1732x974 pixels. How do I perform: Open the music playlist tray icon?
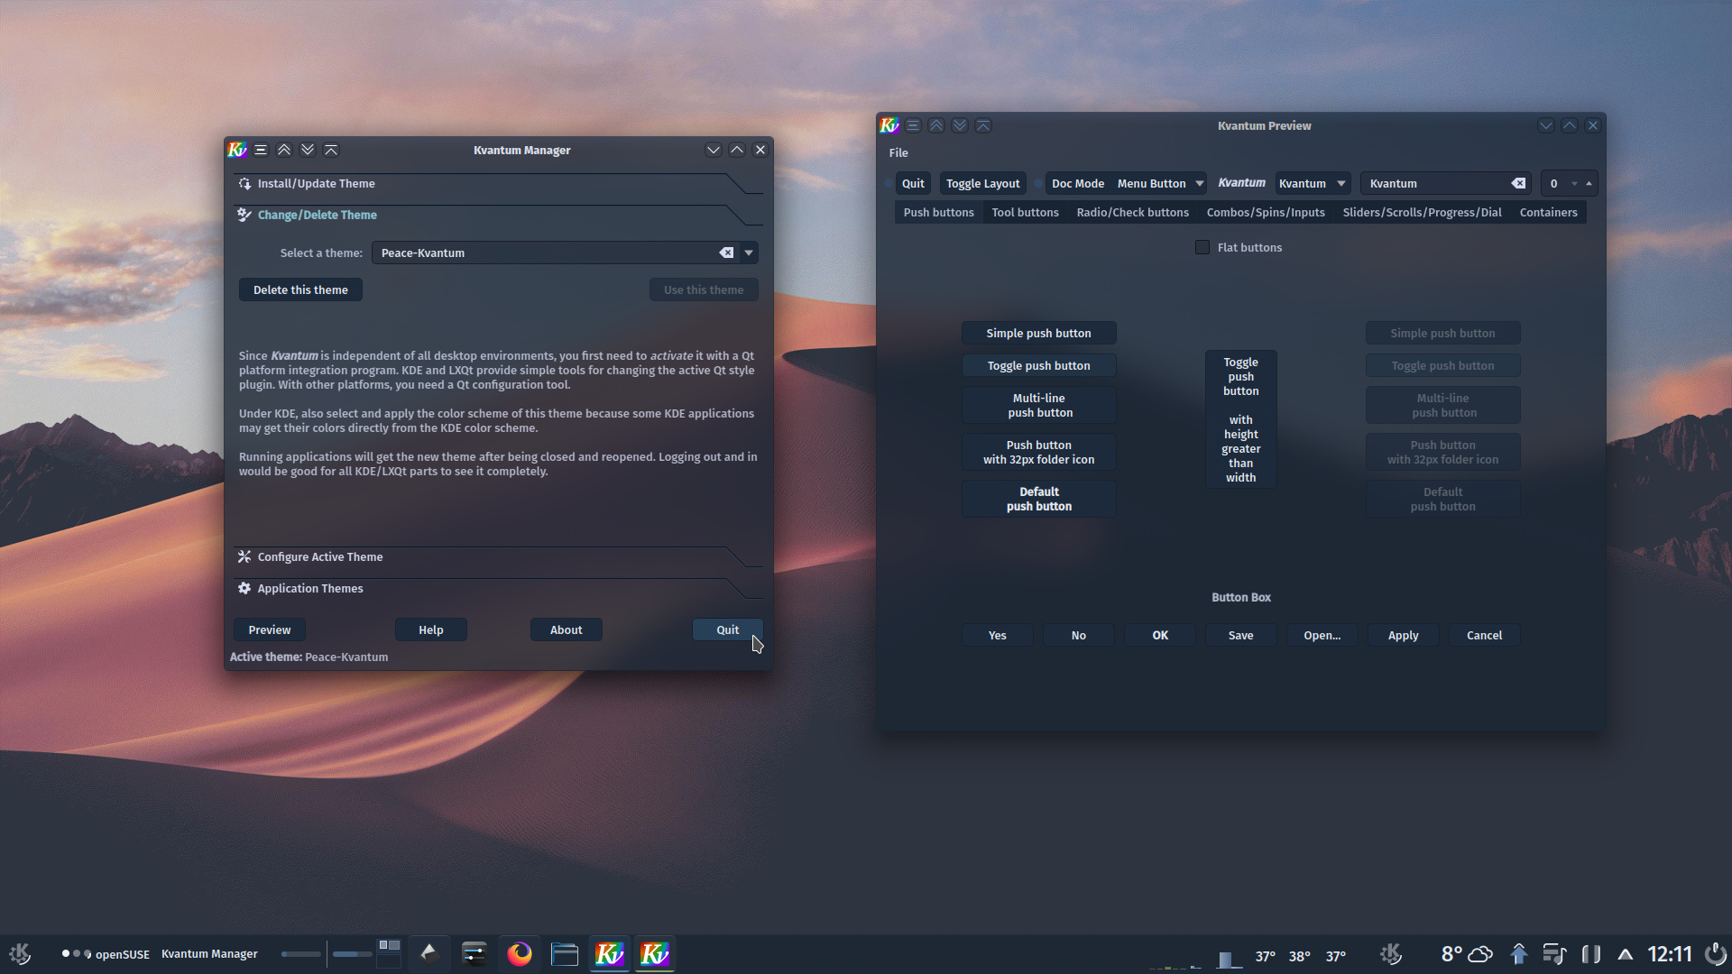point(1554,953)
